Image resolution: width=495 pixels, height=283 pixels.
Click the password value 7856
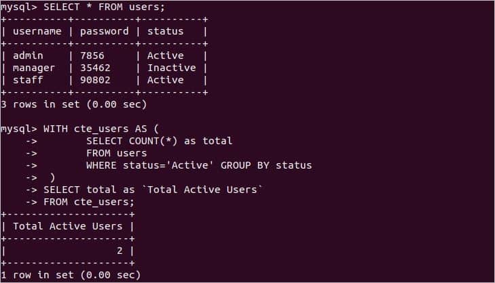click(x=92, y=56)
